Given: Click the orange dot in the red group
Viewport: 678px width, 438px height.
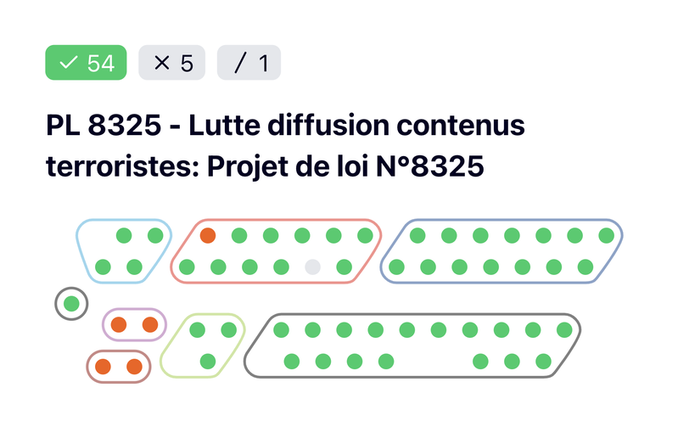Looking at the screenshot, I should (x=208, y=236).
